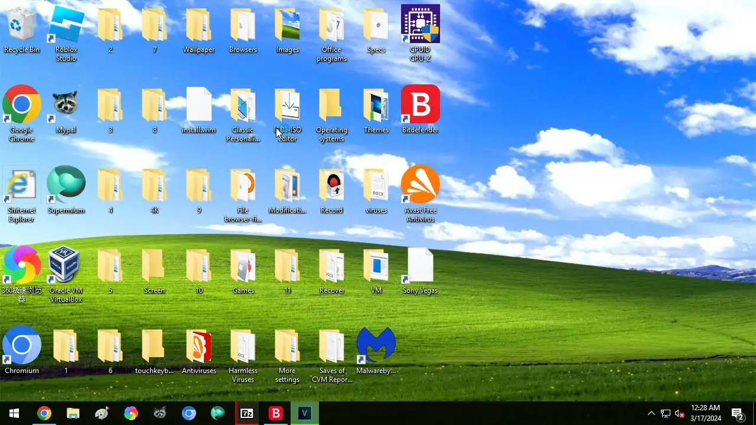Select the Supermium desktop shortcut

(x=66, y=190)
